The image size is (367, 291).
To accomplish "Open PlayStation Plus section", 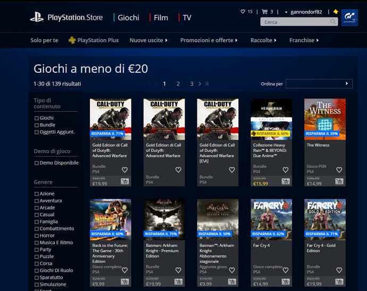I will (94, 40).
